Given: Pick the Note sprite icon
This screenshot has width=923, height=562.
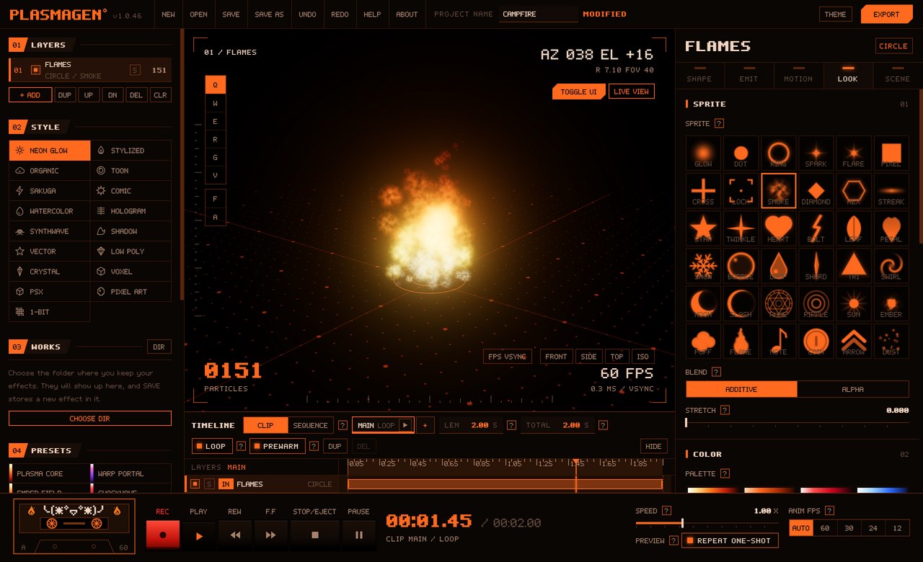Looking at the screenshot, I should point(778,341).
